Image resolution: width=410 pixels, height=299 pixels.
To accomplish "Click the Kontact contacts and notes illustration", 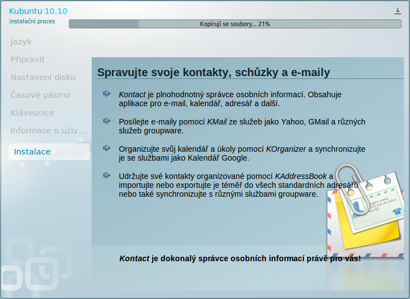I will pyautogui.click(x=366, y=211).
